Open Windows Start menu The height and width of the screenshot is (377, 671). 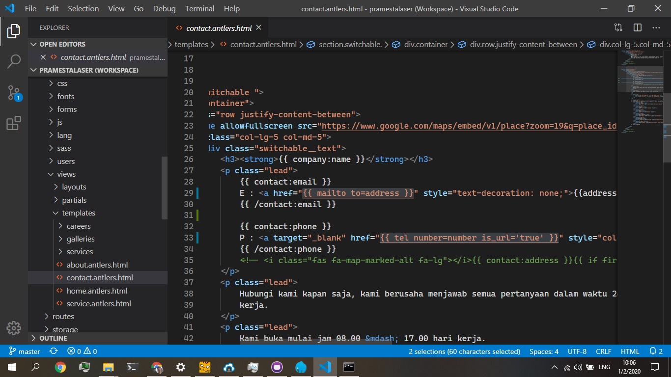coord(12,367)
